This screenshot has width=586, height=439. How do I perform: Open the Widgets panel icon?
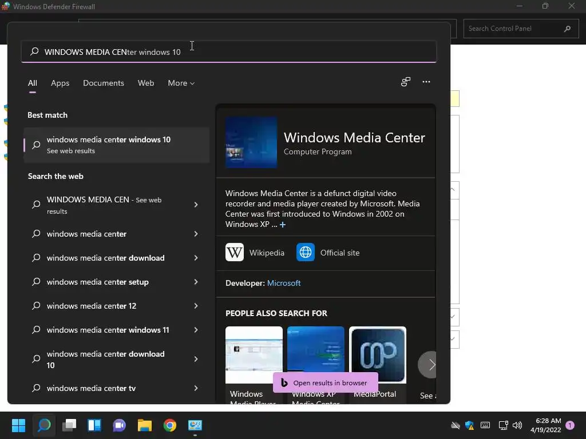(x=94, y=425)
